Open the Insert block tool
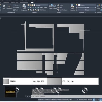This screenshot has width=102, height=102. [x=51, y=7]
